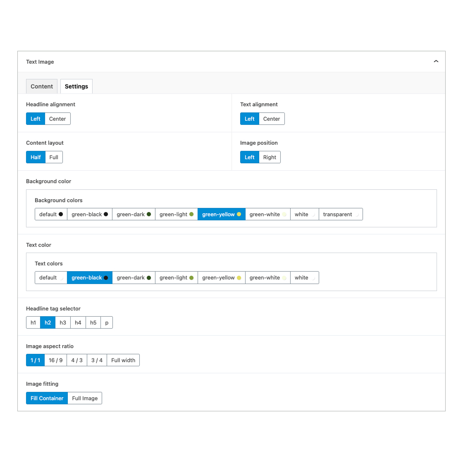The height and width of the screenshot is (463, 463).
Task: Pick green-black background color swatch
Action: click(89, 215)
